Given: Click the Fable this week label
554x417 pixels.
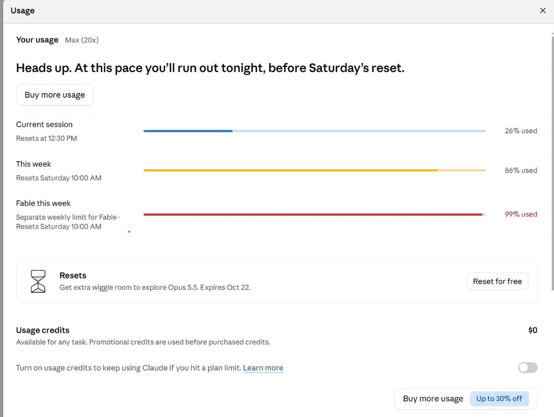Looking at the screenshot, I should pyautogui.click(x=43, y=203).
